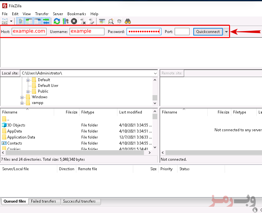The height and width of the screenshot is (213, 262).
Task: Sort remote files by Filename column
Action: point(184,112)
